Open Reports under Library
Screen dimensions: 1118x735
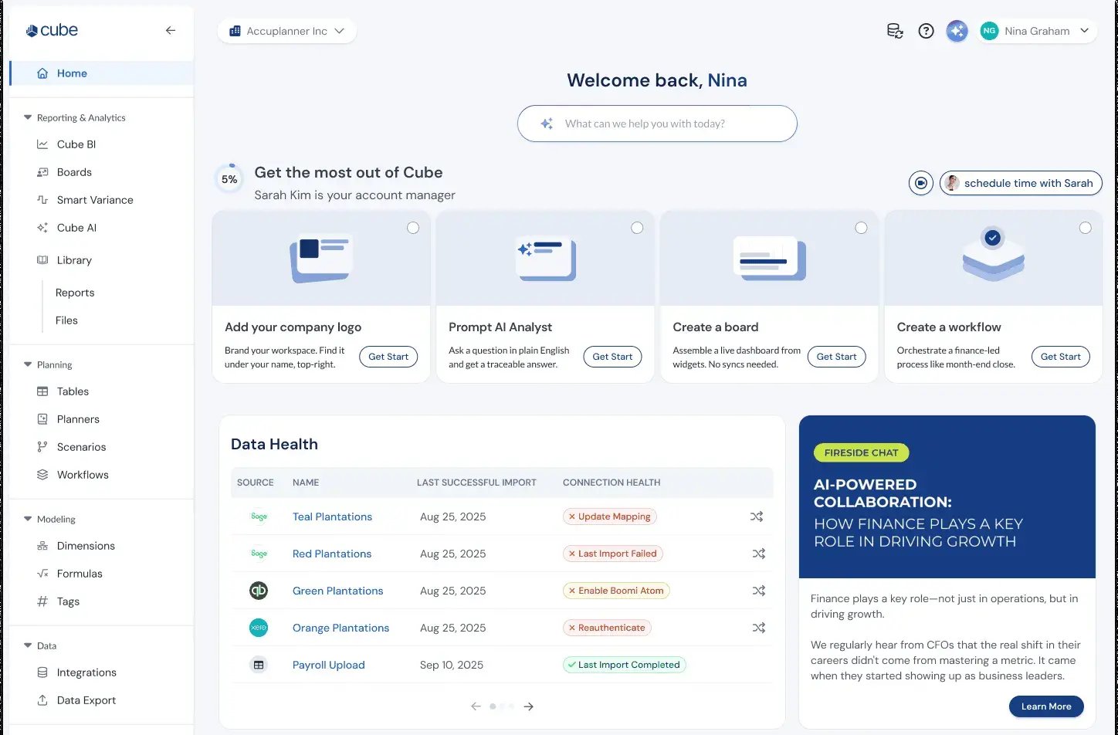75,293
